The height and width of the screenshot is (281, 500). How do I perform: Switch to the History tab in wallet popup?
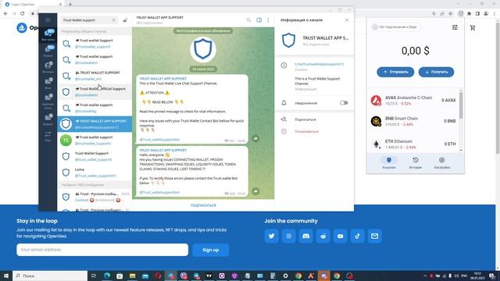pyautogui.click(x=415, y=162)
